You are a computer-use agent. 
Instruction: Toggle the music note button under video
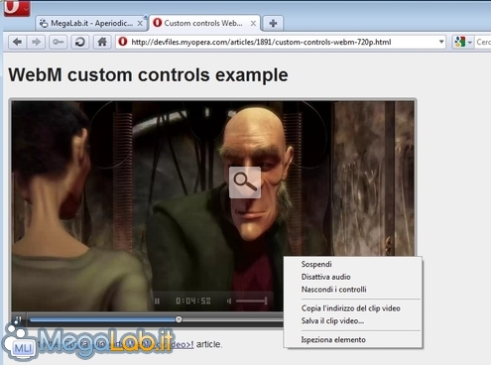(18, 319)
